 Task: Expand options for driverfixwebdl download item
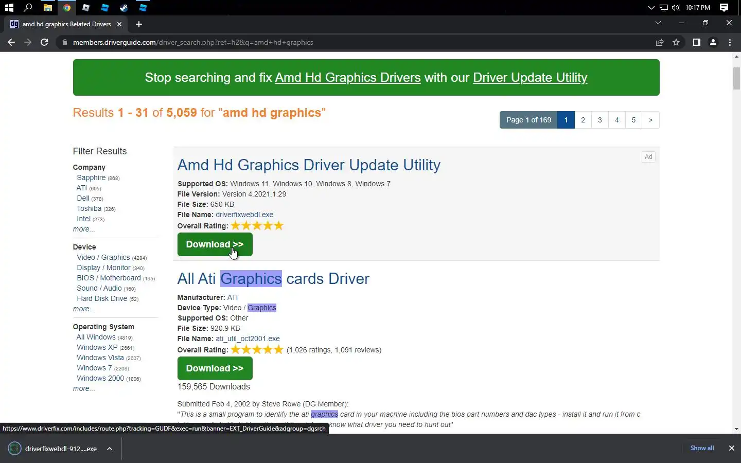pyautogui.click(x=110, y=449)
